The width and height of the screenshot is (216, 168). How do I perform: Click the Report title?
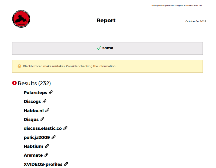coord(106,20)
